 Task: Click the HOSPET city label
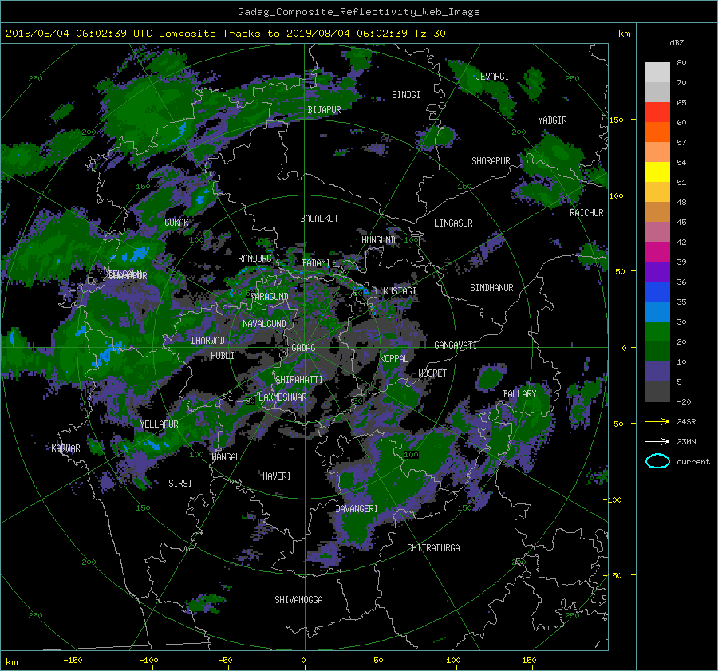tap(432, 373)
